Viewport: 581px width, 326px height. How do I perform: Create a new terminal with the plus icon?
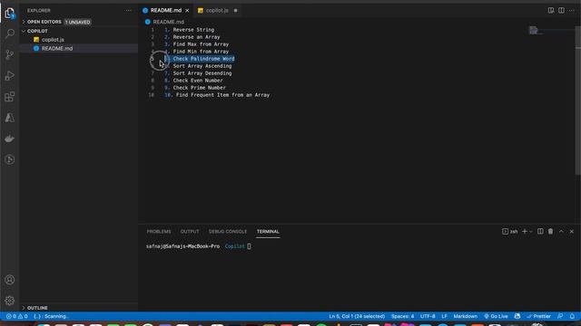[525, 232]
